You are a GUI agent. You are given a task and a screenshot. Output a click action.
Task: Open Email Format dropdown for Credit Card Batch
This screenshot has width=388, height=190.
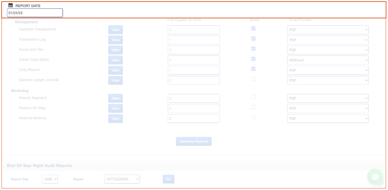[327, 60]
